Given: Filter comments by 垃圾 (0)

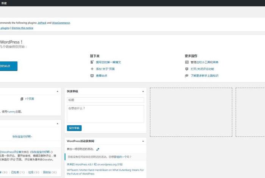Looking at the screenshot, I should pyautogui.click(x=34, y=172).
